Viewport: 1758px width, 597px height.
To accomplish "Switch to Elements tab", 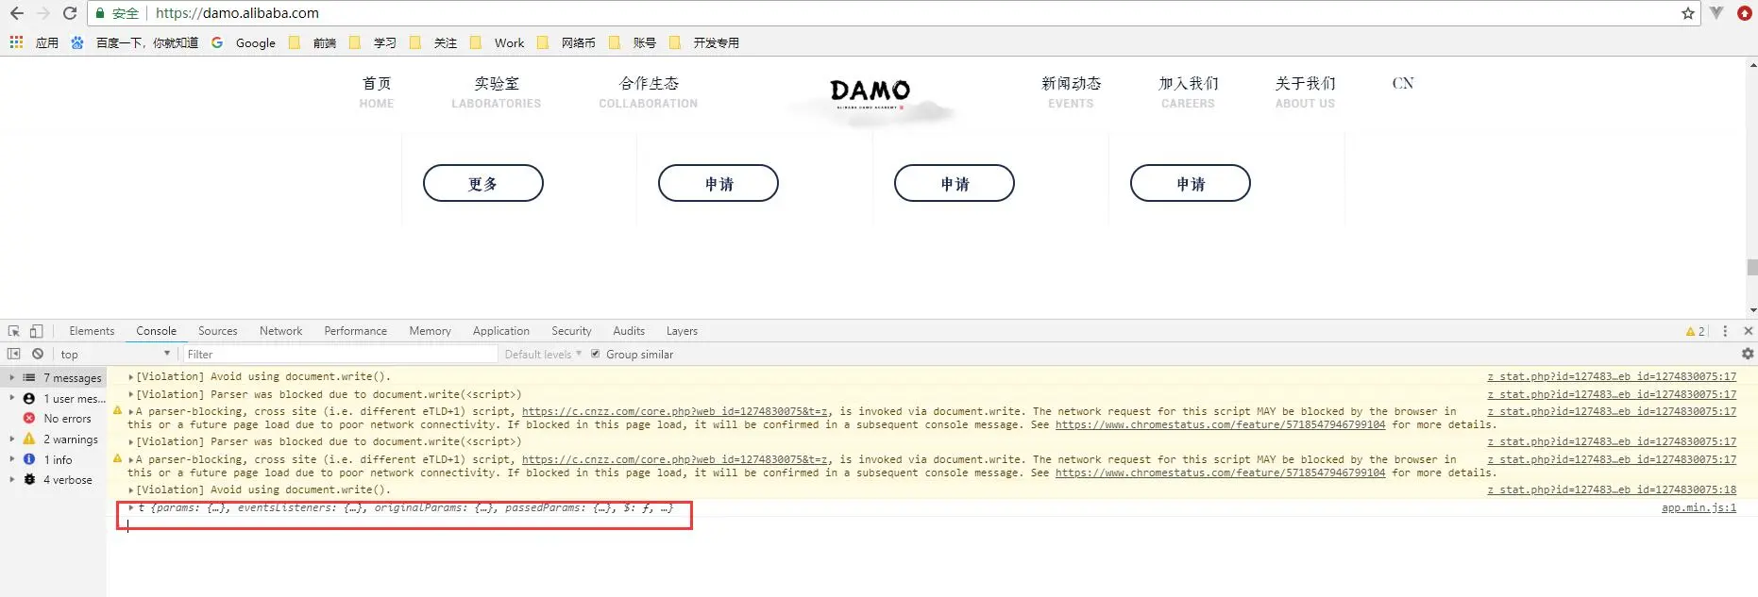I will (x=92, y=331).
